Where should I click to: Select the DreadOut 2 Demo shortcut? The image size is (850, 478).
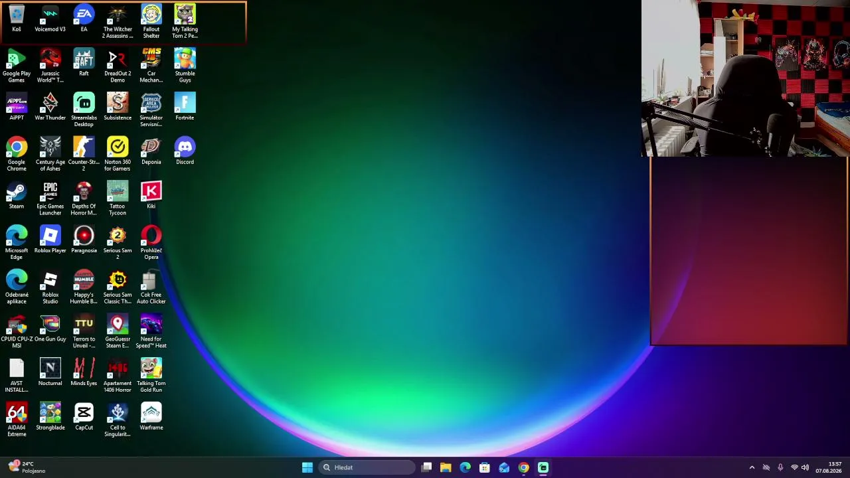pos(118,66)
